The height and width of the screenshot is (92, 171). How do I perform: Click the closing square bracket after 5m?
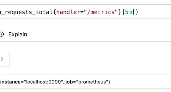[133, 12]
